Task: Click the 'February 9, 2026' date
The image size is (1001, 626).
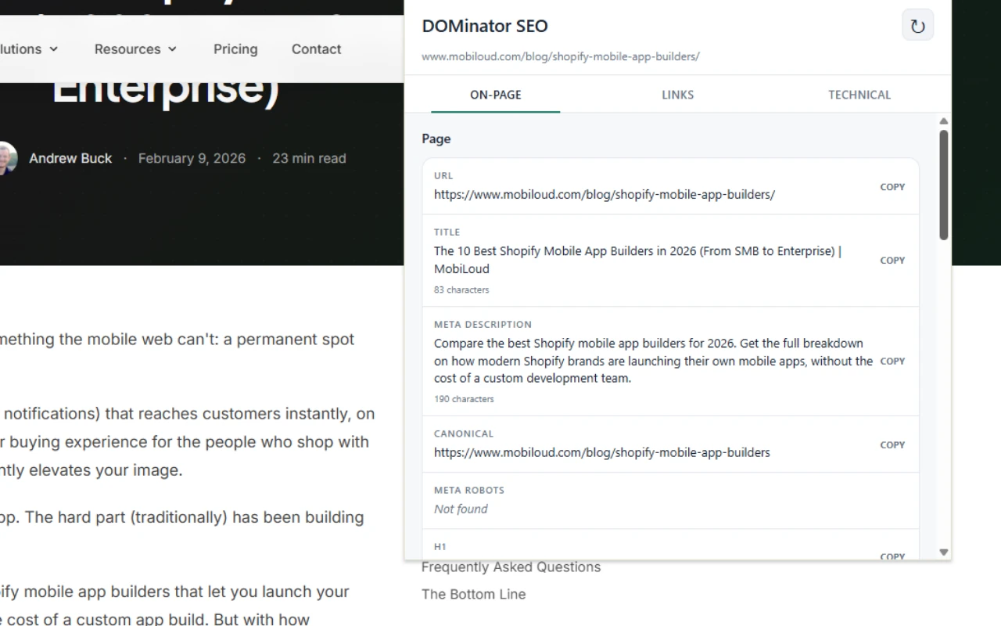Action: coord(192,158)
